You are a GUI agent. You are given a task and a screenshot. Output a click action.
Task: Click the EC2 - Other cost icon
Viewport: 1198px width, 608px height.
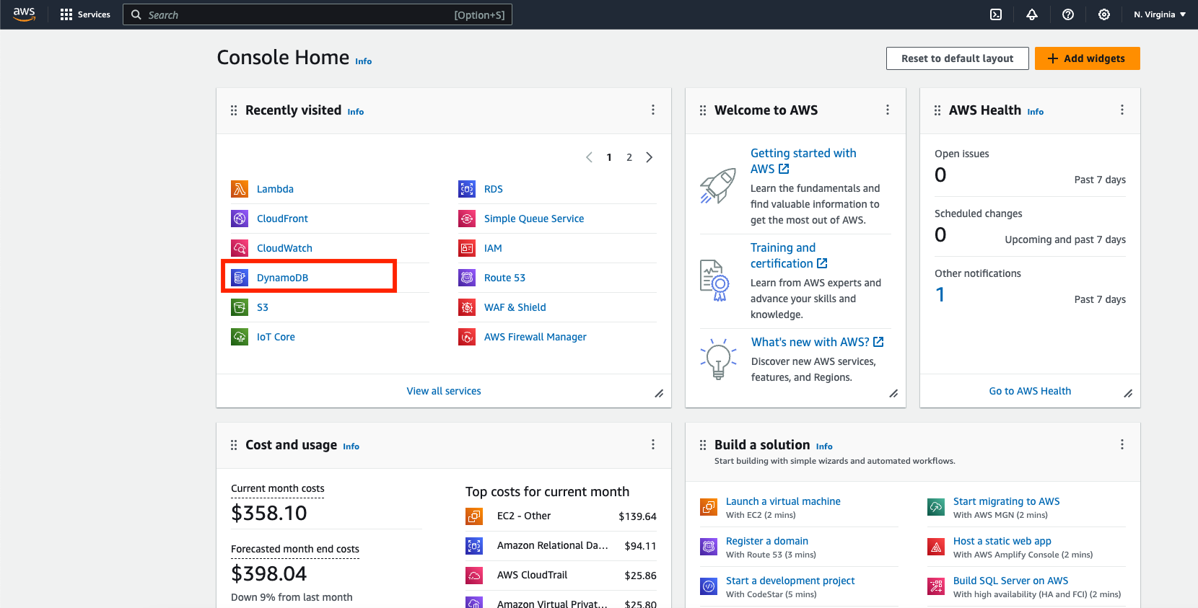[x=474, y=516]
